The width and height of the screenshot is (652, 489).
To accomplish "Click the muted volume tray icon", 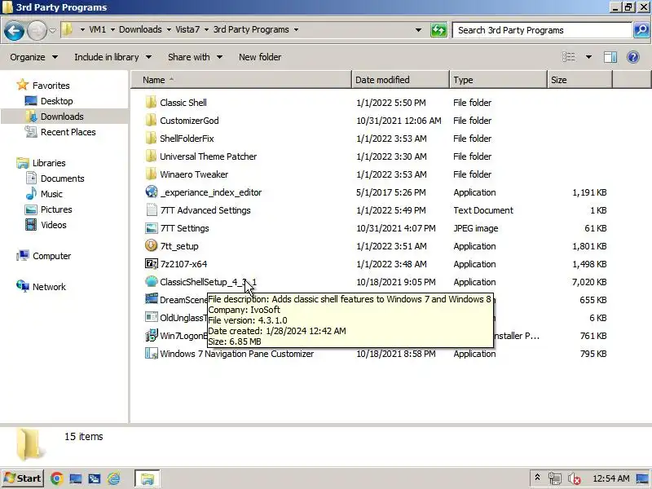I will click(x=575, y=478).
